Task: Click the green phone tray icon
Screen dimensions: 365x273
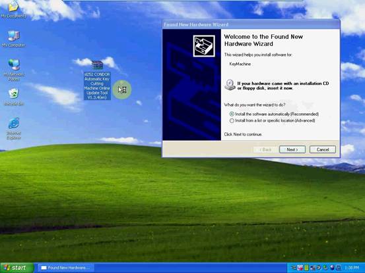Action: (325, 268)
